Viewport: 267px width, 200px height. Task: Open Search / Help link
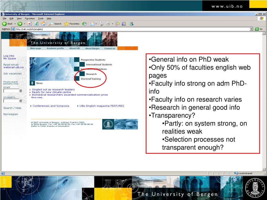tap(12, 108)
